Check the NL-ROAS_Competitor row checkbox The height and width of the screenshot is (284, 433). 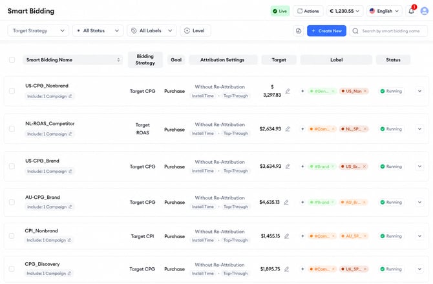tap(12, 128)
